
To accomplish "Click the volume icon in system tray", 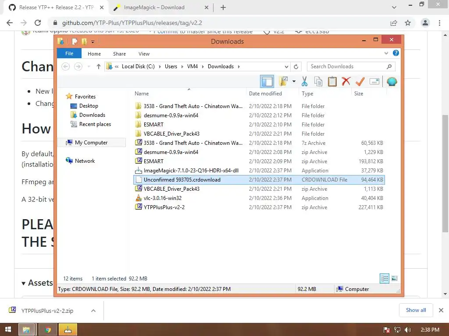I will coord(408,330).
